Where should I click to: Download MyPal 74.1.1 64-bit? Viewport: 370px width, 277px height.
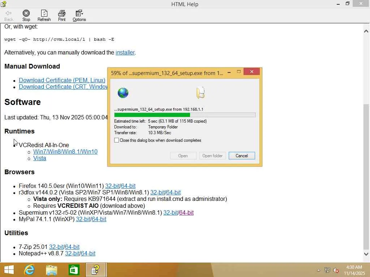99,219
